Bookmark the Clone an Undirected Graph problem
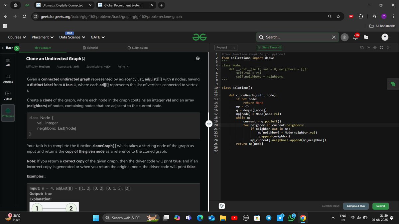The height and width of the screenshot is (224, 399). pos(83,59)
